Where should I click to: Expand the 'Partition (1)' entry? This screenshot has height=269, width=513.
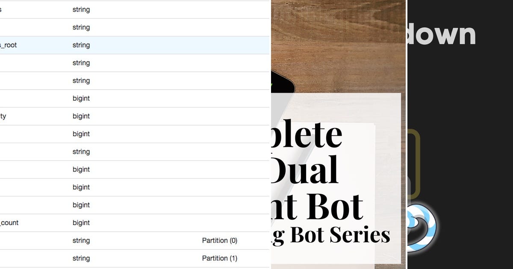coord(220,258)
